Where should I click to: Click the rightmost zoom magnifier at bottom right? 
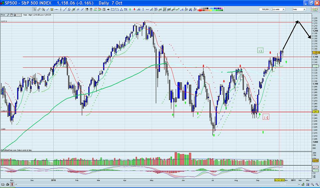[x=317, y=184]
